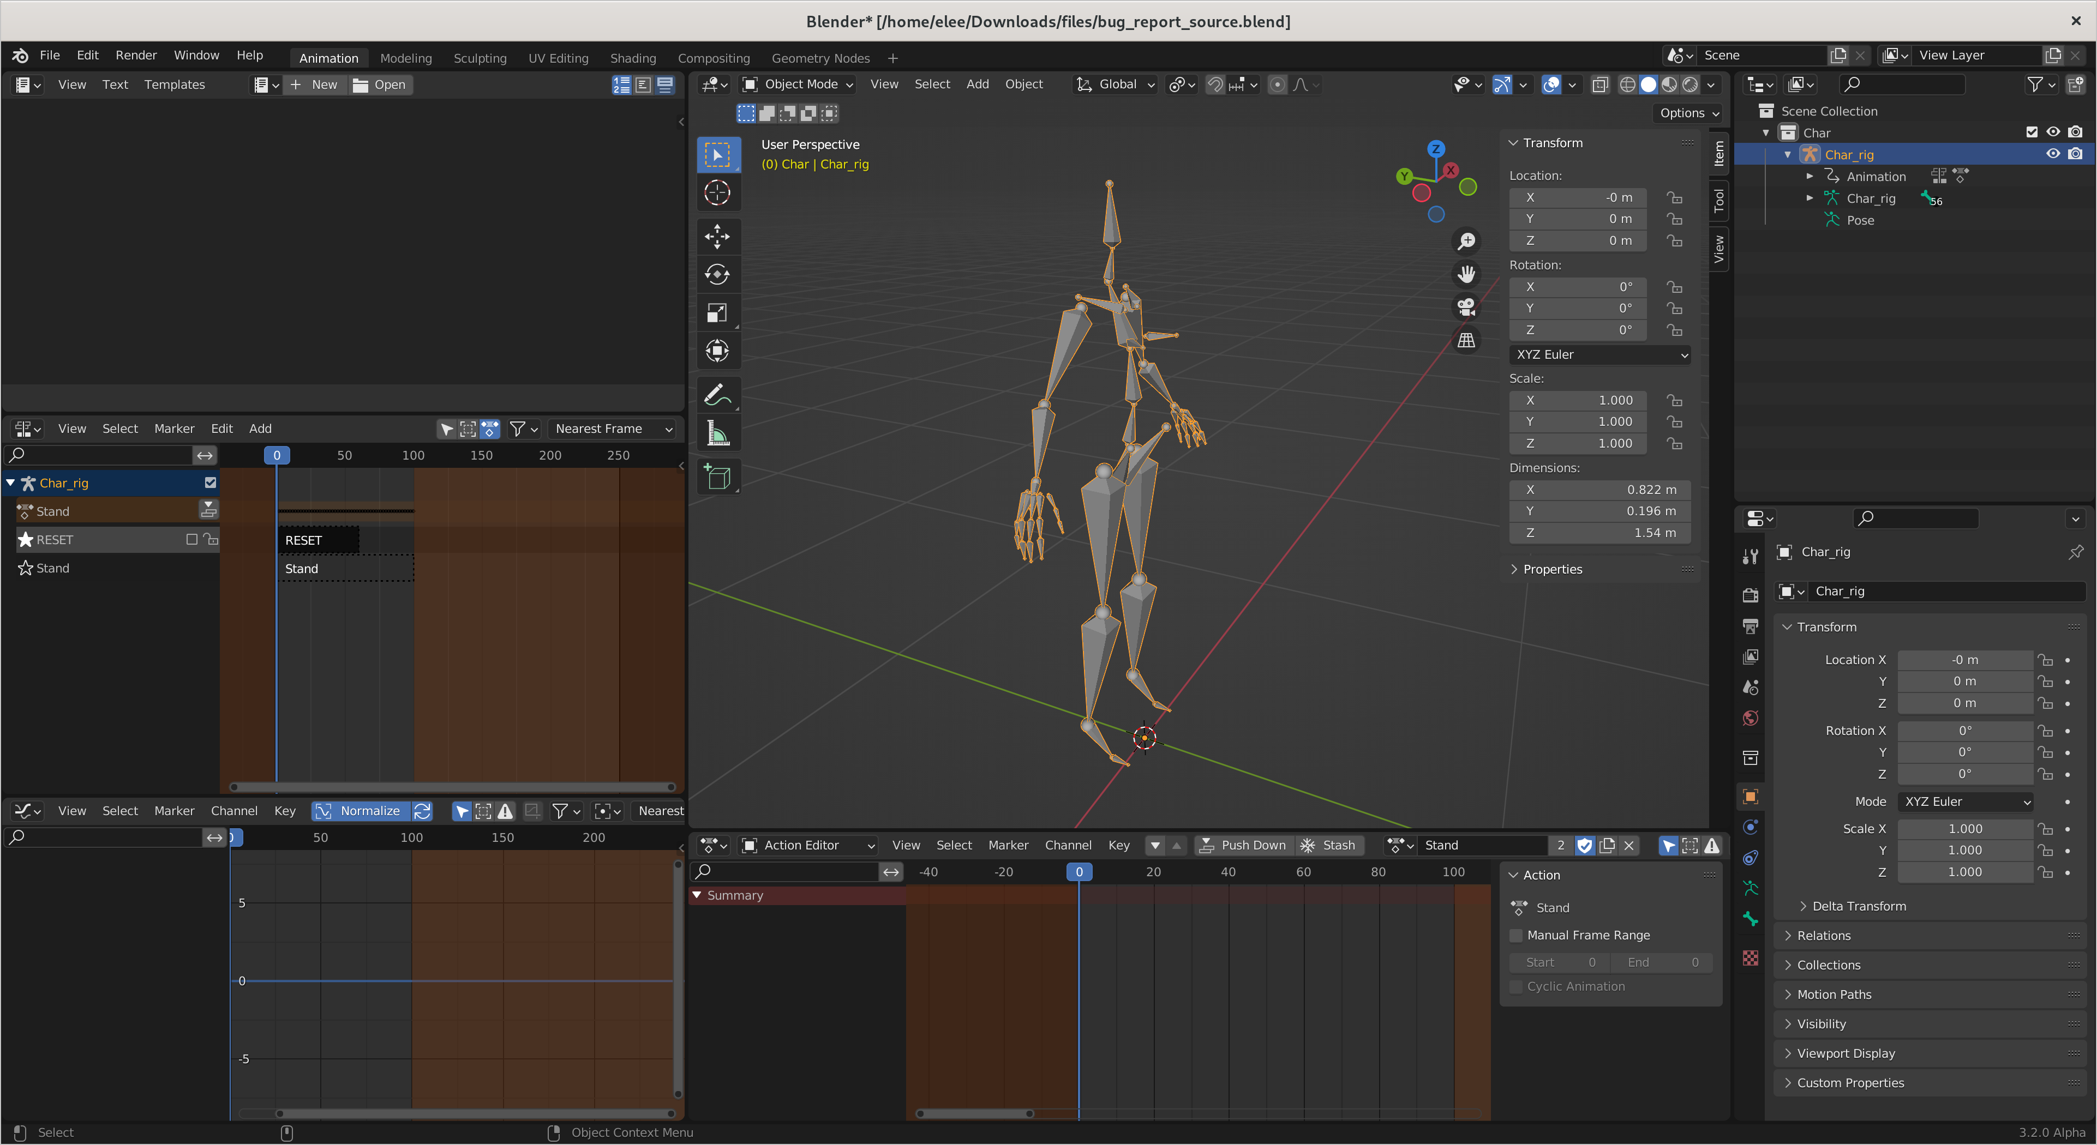Open the Bone properties tab icon
This screenshot has width=2097, height=1145.
1750,919
